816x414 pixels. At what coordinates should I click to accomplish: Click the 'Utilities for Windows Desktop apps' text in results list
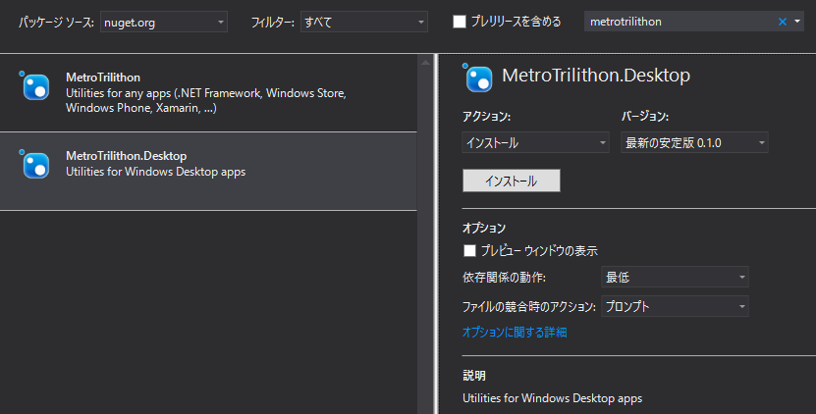155,172
